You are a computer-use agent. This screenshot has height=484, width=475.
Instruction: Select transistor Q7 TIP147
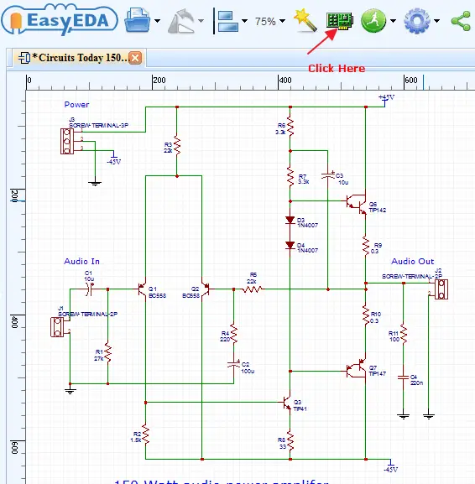[357, 369]
